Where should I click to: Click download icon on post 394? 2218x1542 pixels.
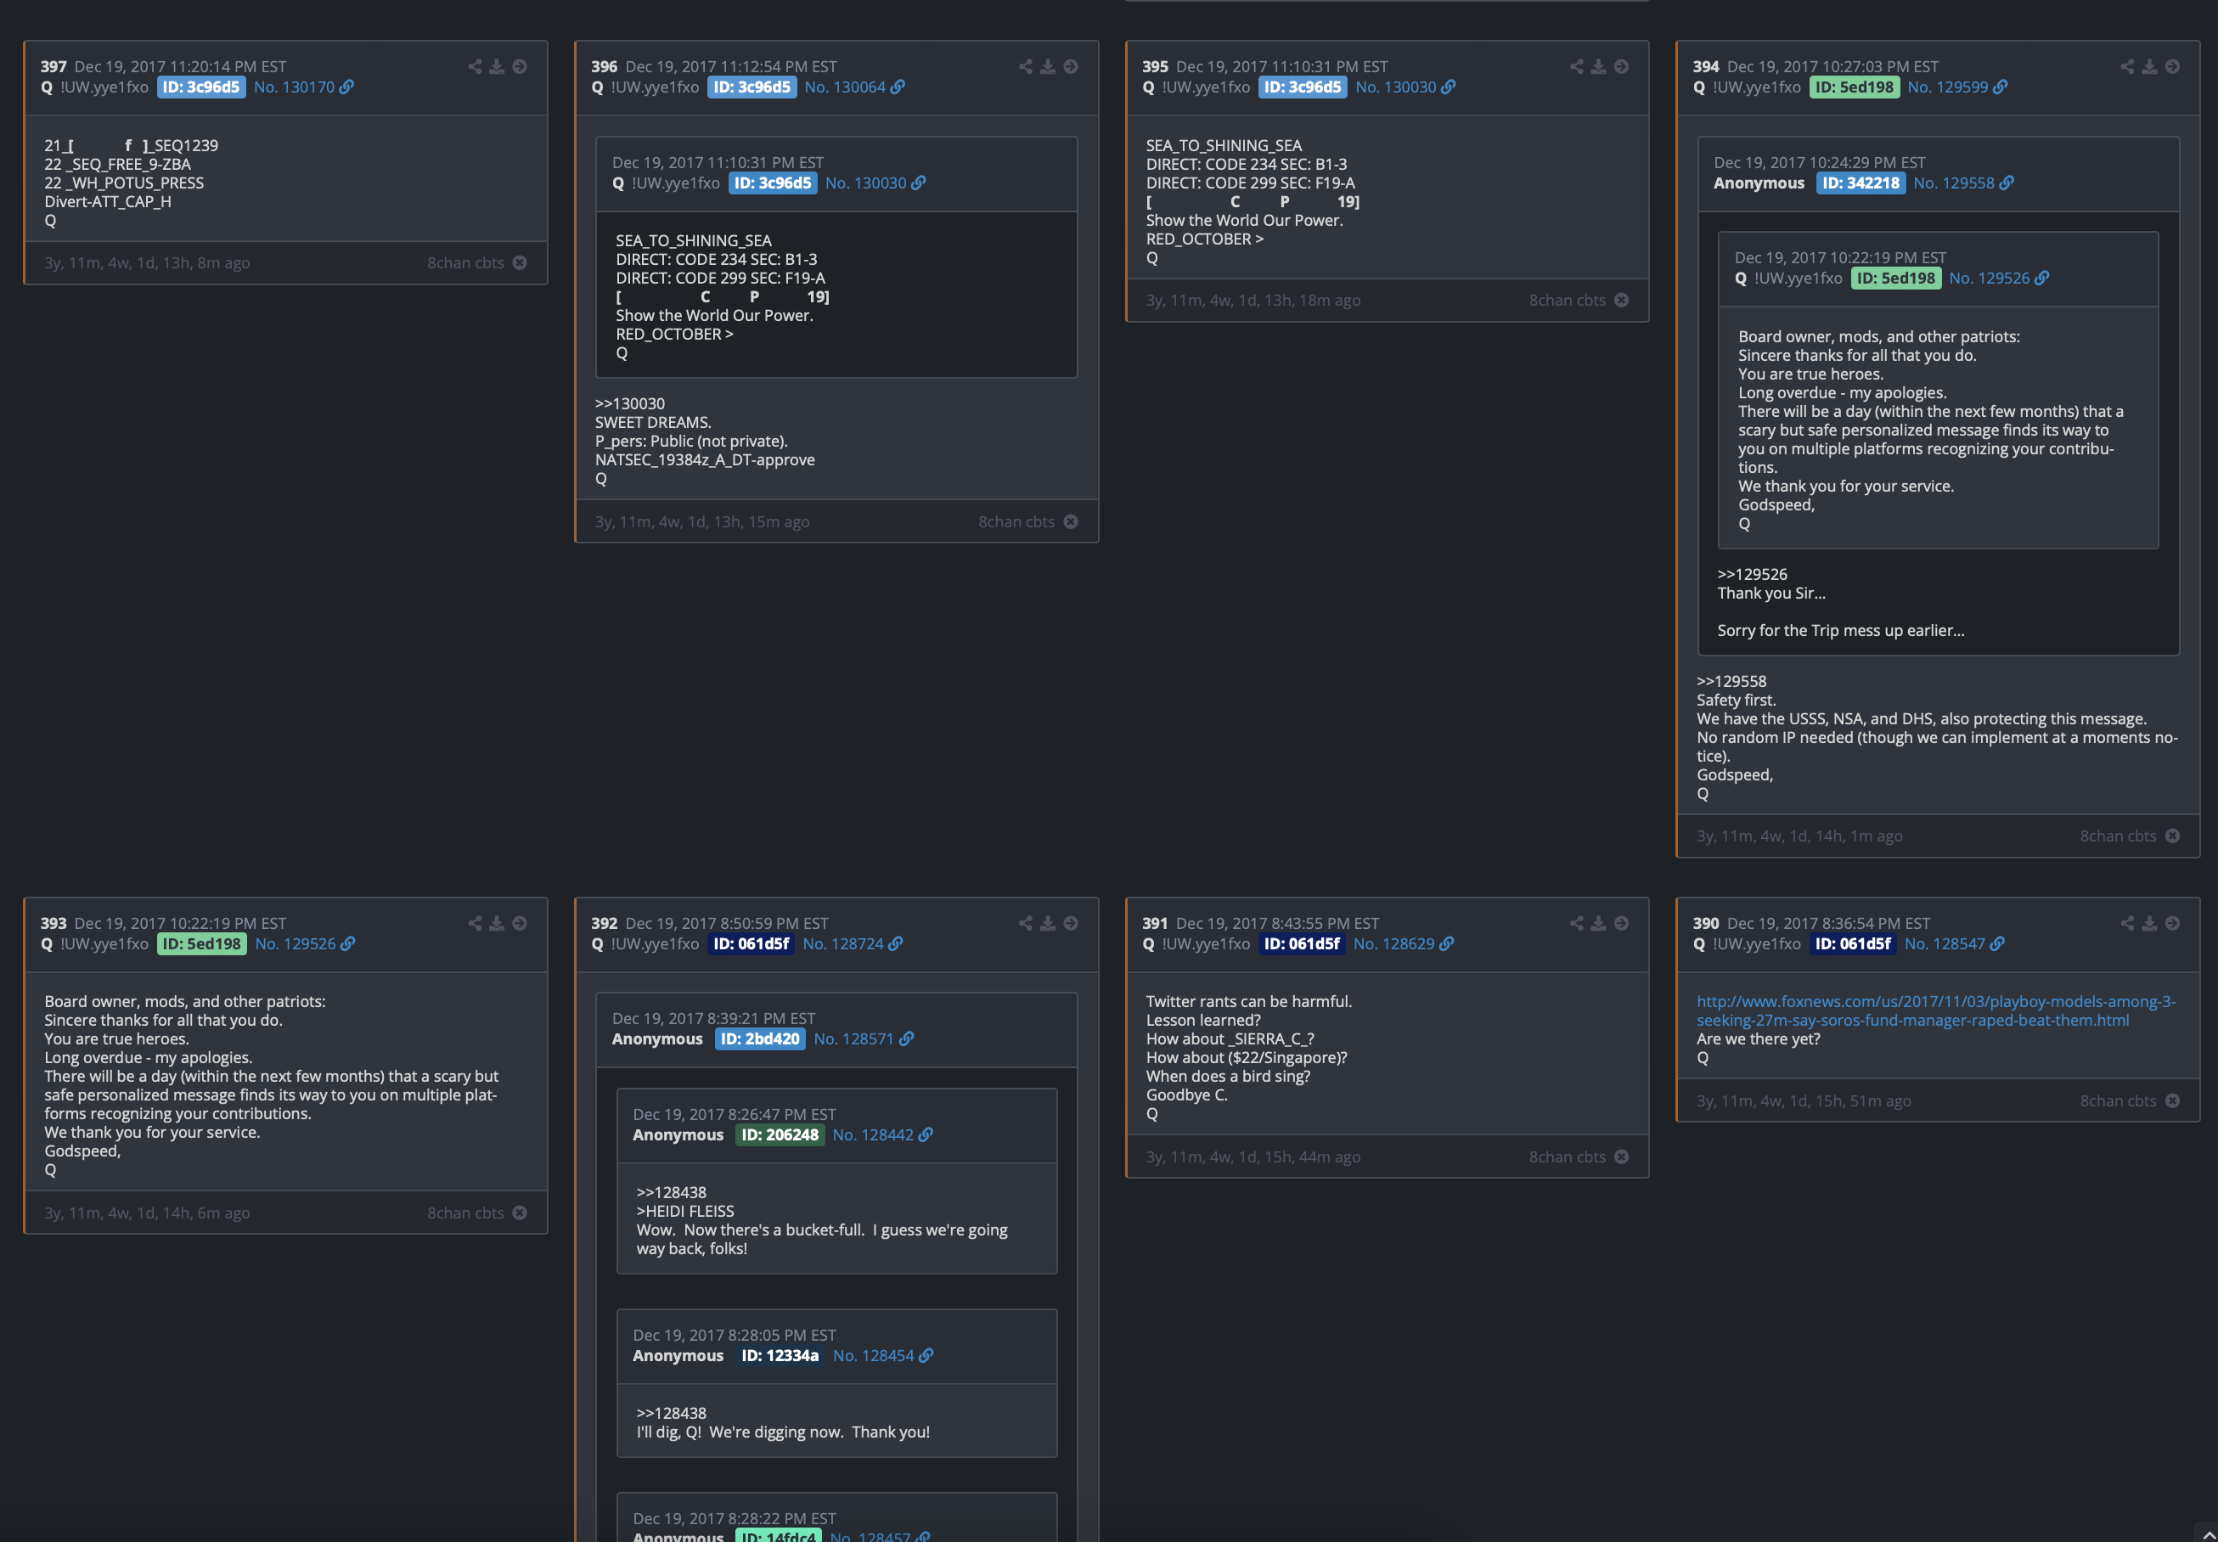tap(2149, 67)
